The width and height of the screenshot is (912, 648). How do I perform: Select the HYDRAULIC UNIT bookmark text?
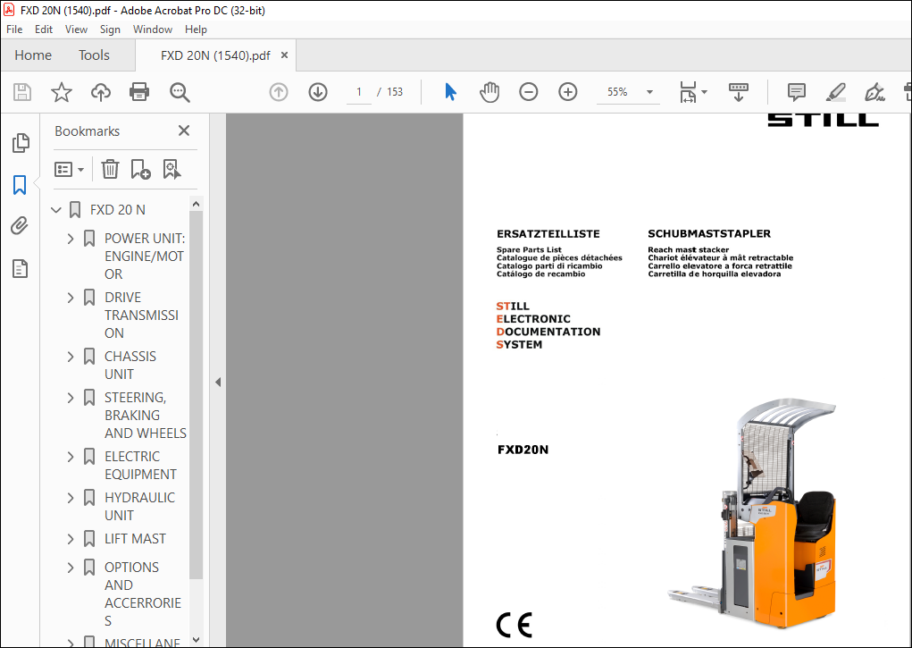139,507
